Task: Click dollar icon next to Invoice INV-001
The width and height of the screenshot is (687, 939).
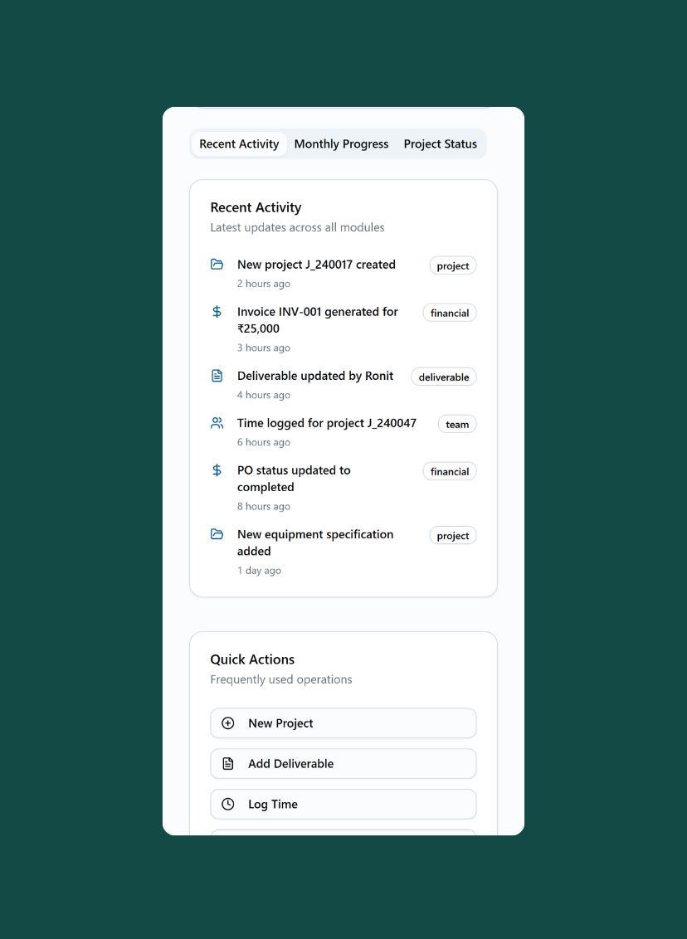Action: 217,312
